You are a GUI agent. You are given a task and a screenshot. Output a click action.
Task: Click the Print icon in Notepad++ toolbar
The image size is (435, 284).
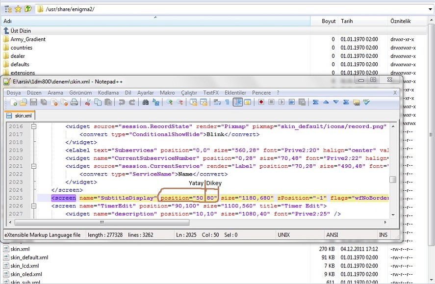point(74,103)
